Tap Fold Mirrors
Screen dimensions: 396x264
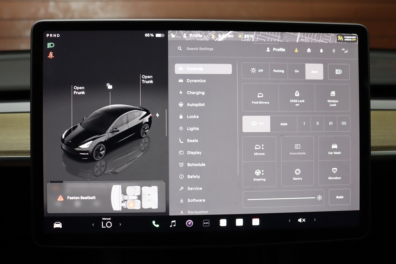tap(260, 98)
